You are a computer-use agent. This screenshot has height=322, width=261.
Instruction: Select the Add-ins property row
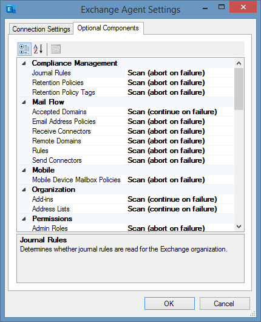pos(132,199)
